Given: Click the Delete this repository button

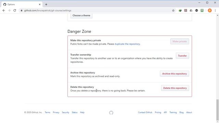Looking at the screenshot, I should (175, 88).
